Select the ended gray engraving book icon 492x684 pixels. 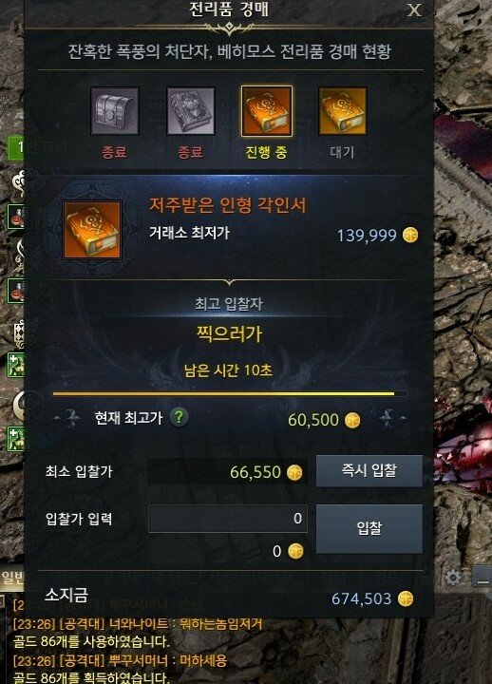coord(191,111)
